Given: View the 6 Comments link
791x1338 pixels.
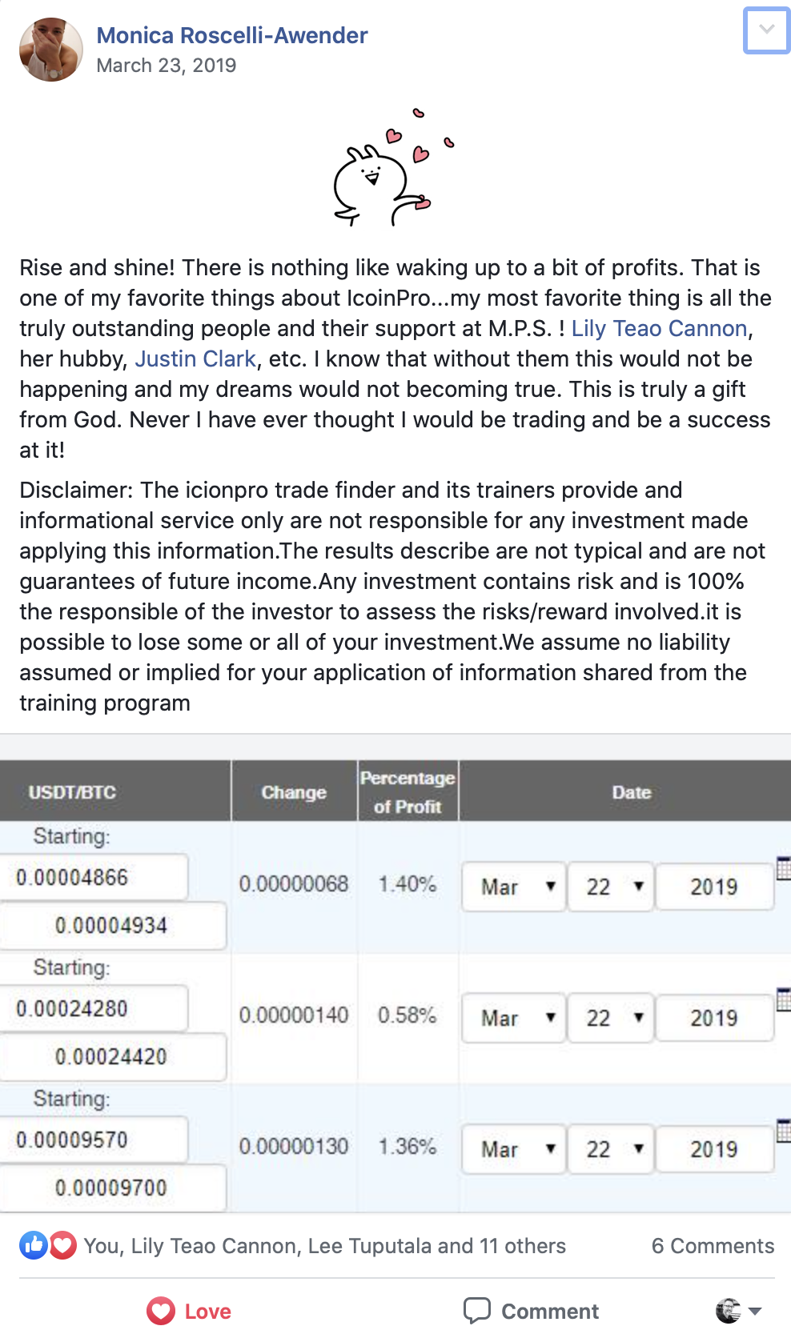Looking at the screenshot, I should [x=713, y=1245].
